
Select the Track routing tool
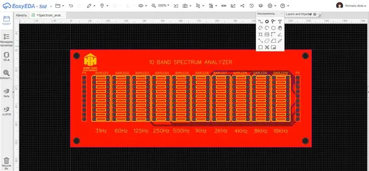coord(260,22)
